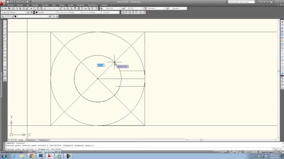The height and width of the screenshot is (159, 284).
Task: Toggle layer on/off lightbulb in layer list
Action: tap(6, 16)
